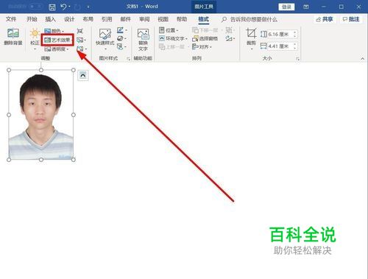Expand the Color (颜色) dropdown
This screenshot has height=279, width=368.
[54, 31]
